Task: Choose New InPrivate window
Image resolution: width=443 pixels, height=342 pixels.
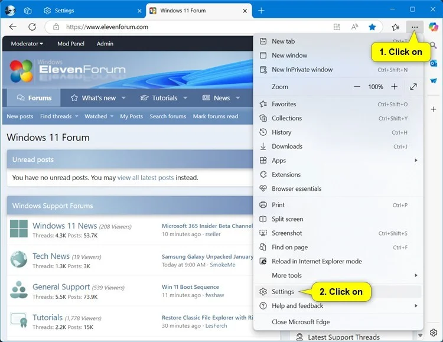Action: (x=338, y=70)
